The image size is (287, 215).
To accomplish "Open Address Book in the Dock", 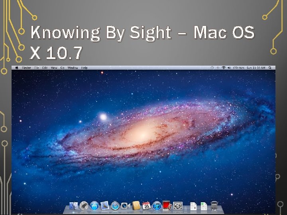I will coord(136,206).
